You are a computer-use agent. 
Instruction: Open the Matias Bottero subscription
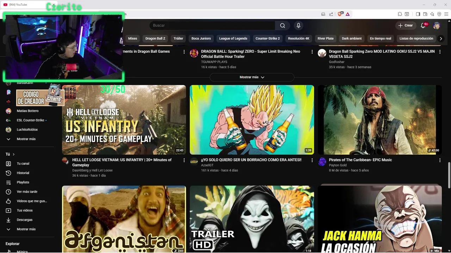[28, 111]
